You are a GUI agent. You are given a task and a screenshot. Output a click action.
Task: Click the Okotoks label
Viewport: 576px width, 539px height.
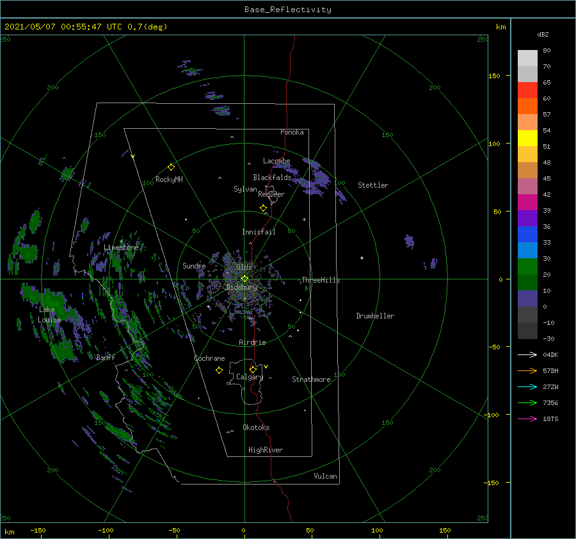point(256,427)
